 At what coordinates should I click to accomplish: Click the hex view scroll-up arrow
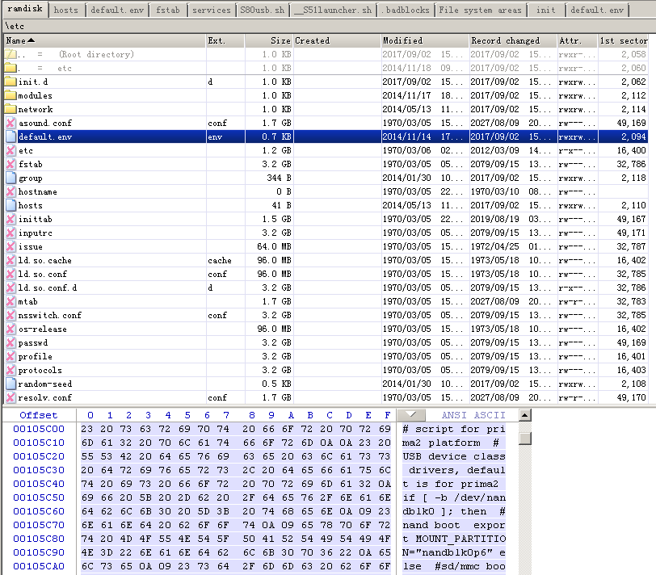tap(525, 415)
